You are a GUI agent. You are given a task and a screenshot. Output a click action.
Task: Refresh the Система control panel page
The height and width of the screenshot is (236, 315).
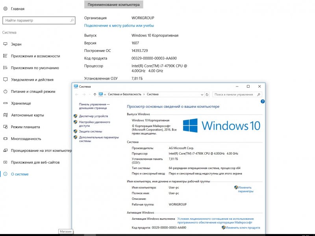click(207, 94)
